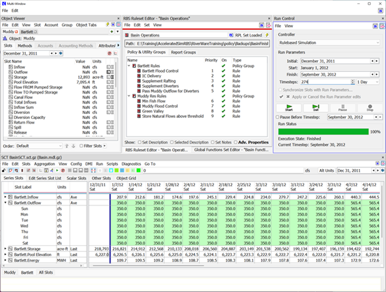This screenshot has width=386, height=292.
Task: Collapse the Bartlett Rules policy group
Action: pos(129,66)
